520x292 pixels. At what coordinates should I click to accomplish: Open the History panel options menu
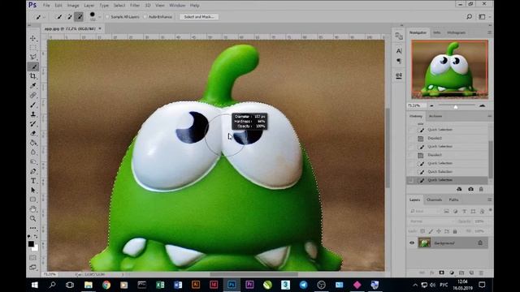click(489, 116)
